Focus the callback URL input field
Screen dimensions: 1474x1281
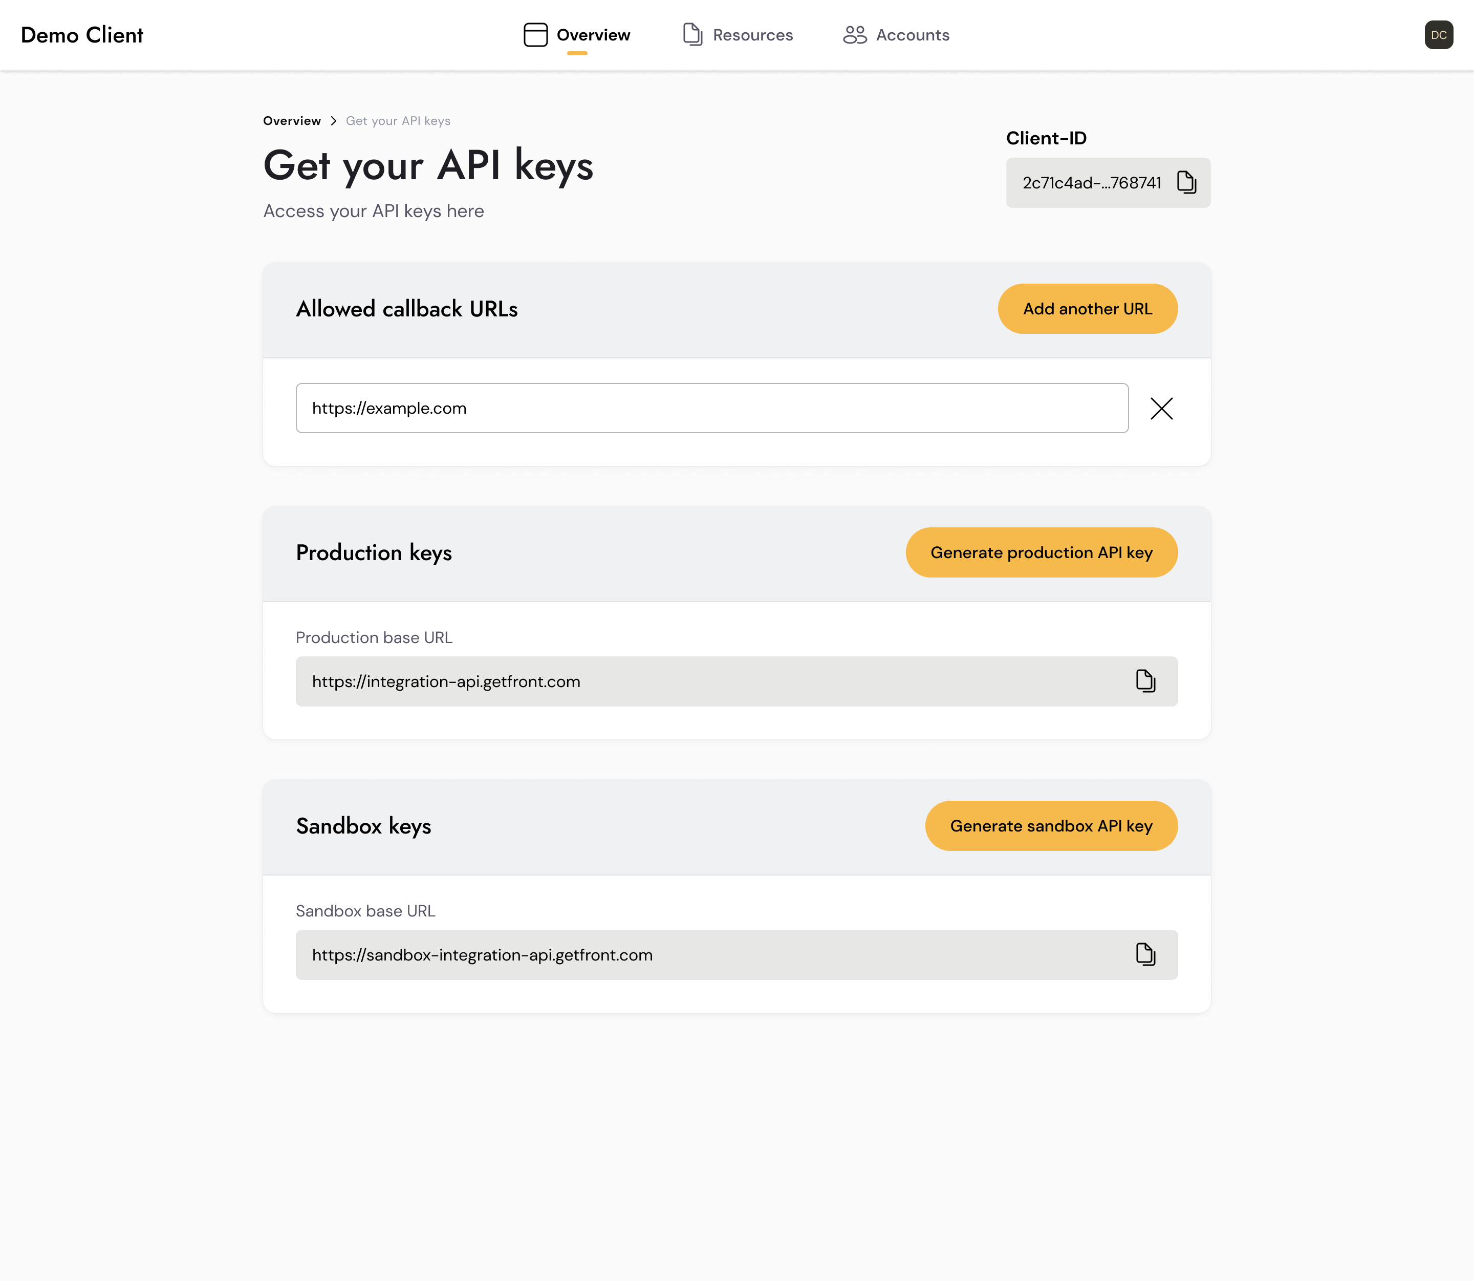(x=711, y=408)
